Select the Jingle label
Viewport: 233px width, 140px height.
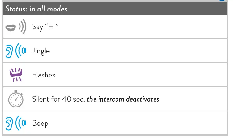[41, 51]
